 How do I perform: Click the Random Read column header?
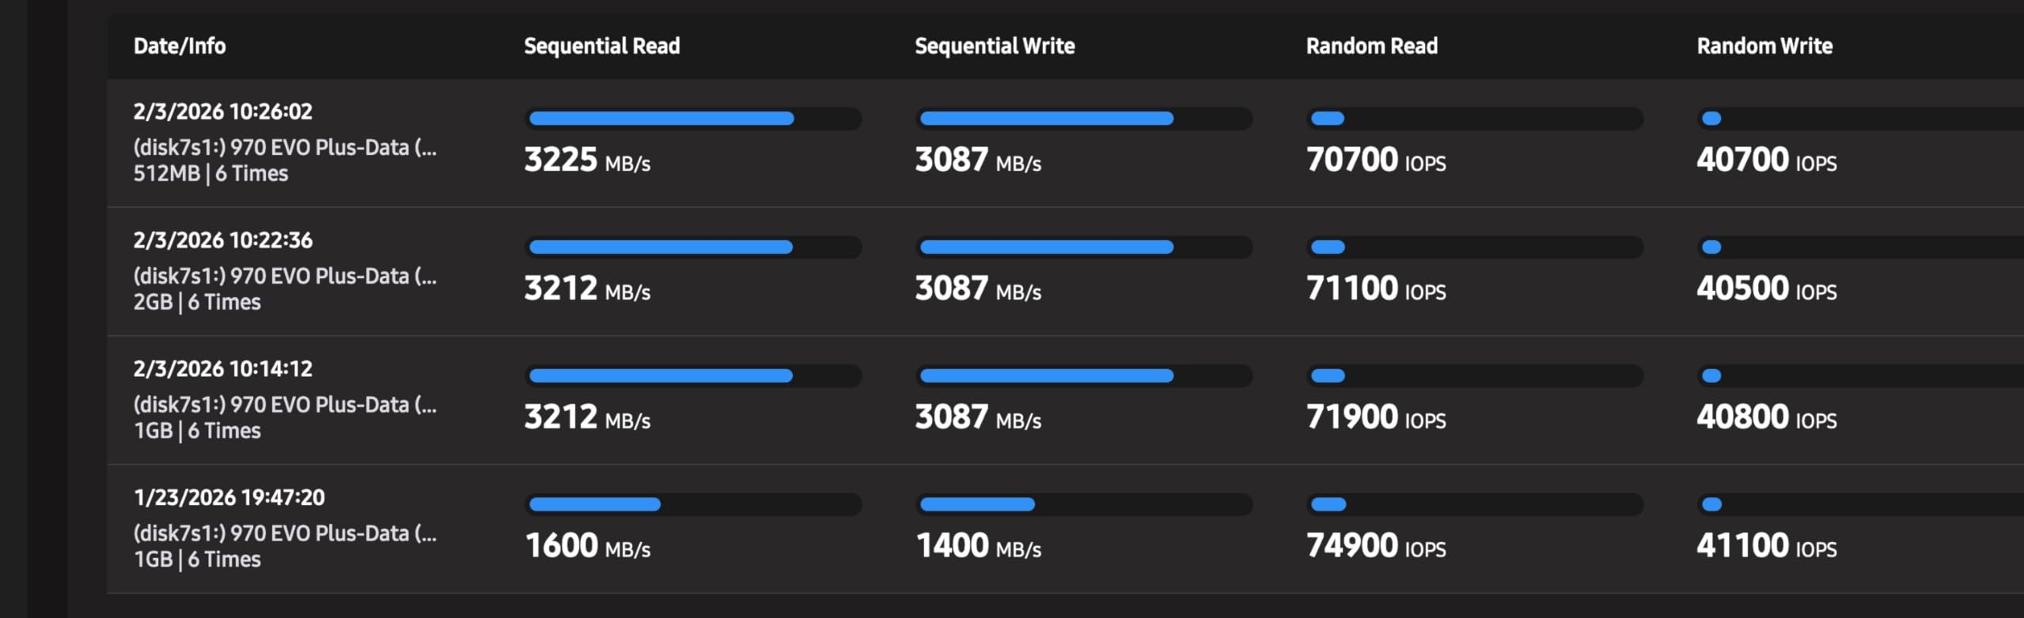coord(1371,46)
